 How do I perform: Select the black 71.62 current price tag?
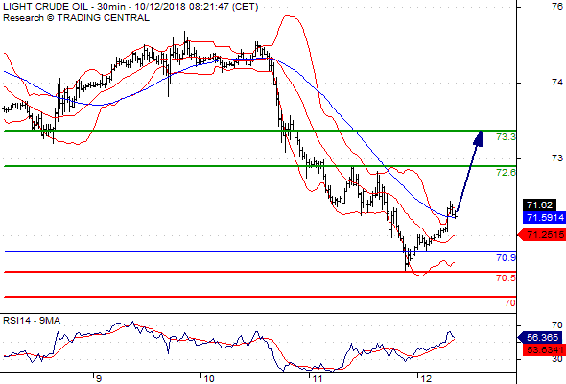[539, 205]
